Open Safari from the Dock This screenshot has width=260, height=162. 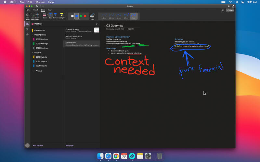coord(108,156)
